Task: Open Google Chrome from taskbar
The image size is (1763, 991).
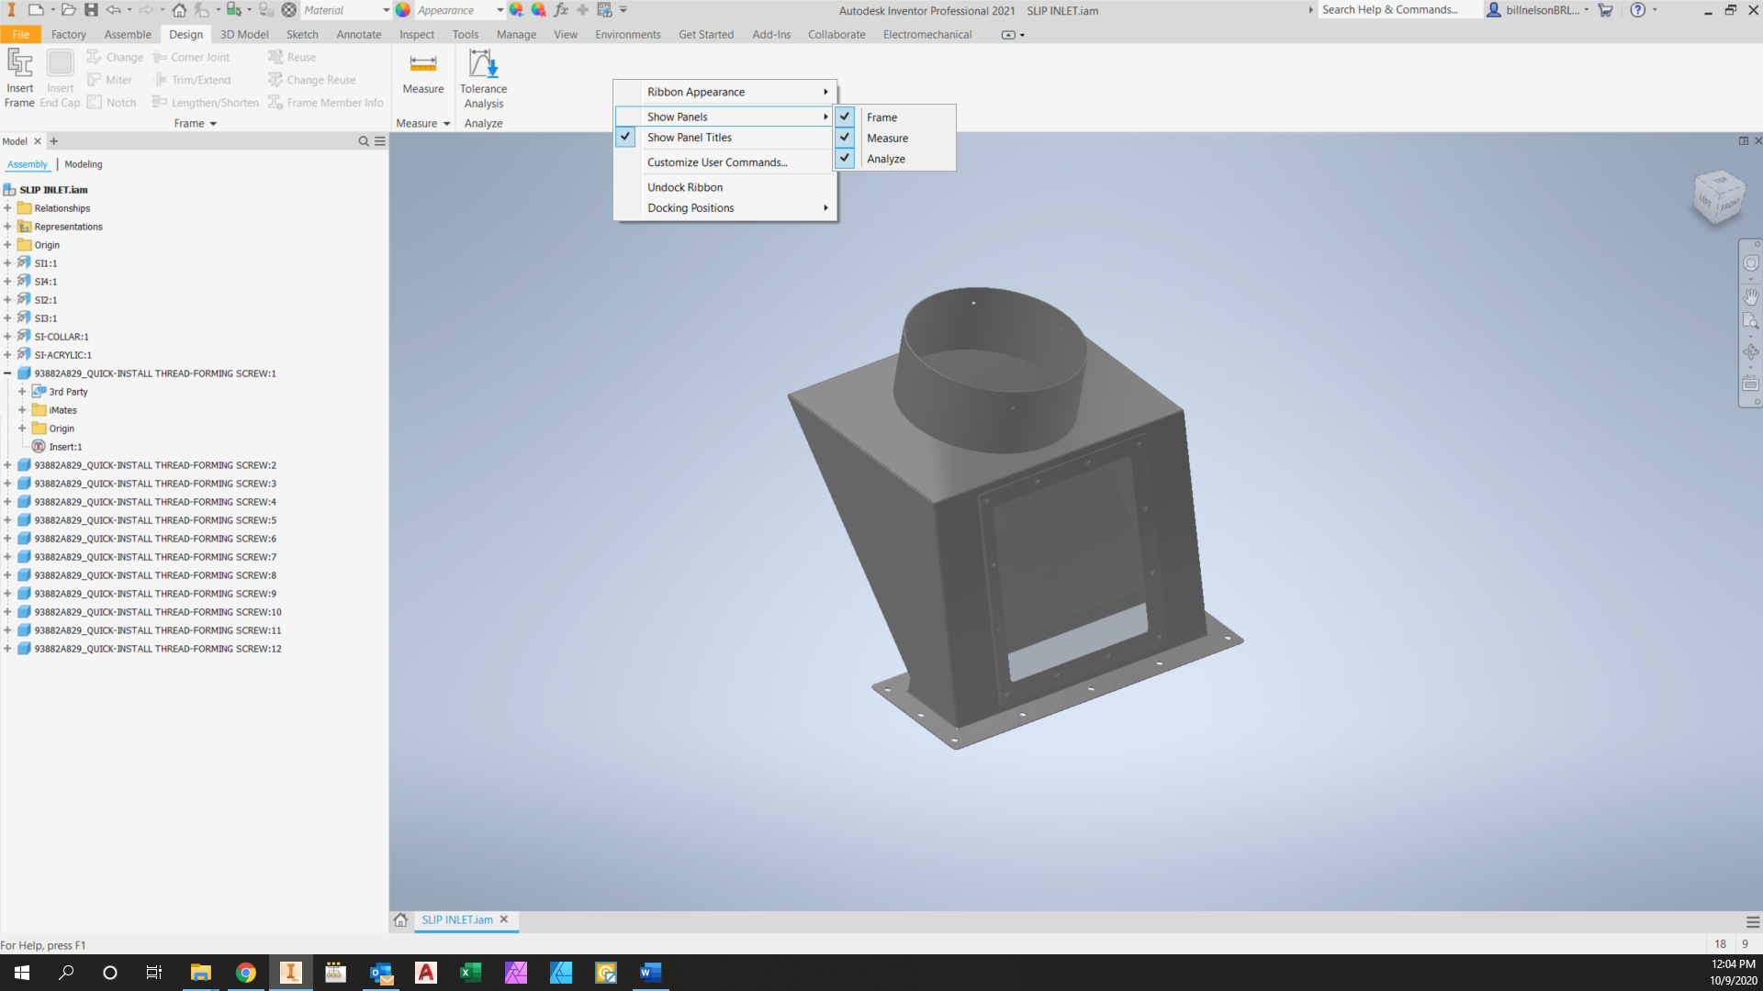Action: (x=245, y=973)
